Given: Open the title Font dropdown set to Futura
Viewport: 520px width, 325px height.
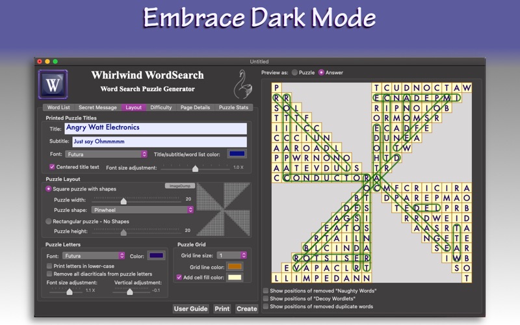Looking at the screenshot, I should tap(106, 154).
